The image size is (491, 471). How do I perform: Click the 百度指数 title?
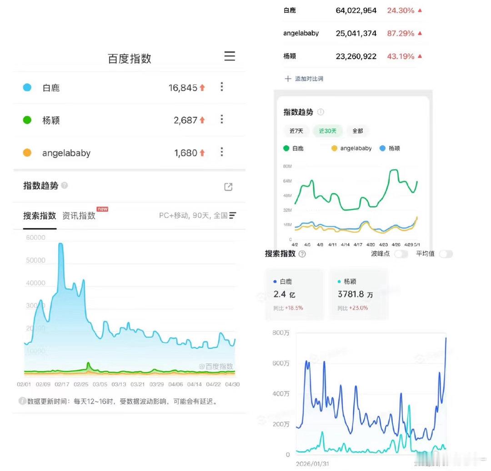point(129,59)
